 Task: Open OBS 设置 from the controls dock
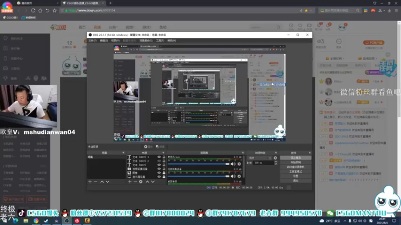pos(296,176)
